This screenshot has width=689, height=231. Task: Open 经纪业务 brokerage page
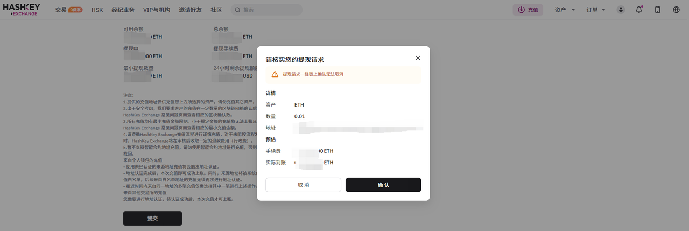coord(123,10)
